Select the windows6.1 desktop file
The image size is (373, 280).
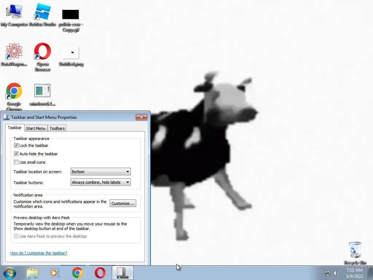click(42, 94)
